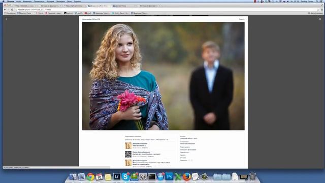Open the Chrome menu (three lines) icon
Viewport: 325px width, 183px height.
(322, 10)
